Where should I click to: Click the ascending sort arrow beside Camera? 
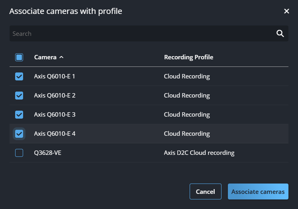click(61, 57)
